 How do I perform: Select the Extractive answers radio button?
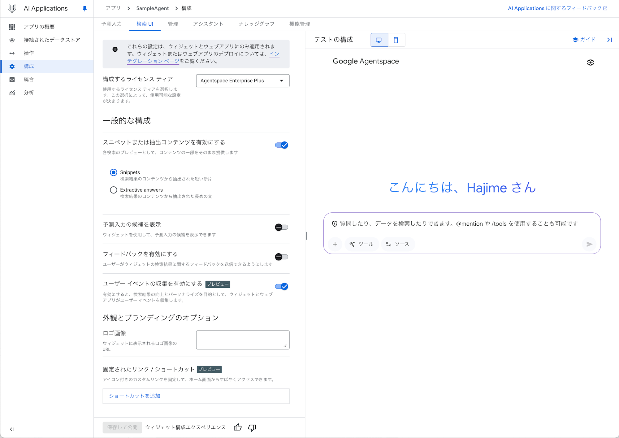click(x=114, y=190)
